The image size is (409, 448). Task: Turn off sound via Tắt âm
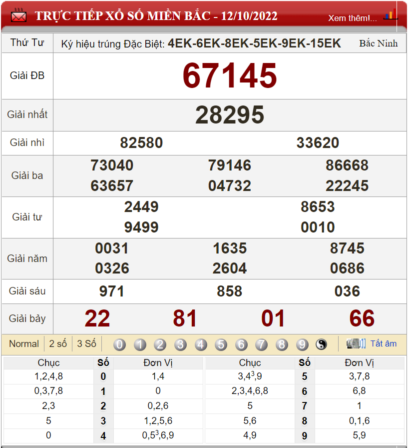[x=383, y=343]
